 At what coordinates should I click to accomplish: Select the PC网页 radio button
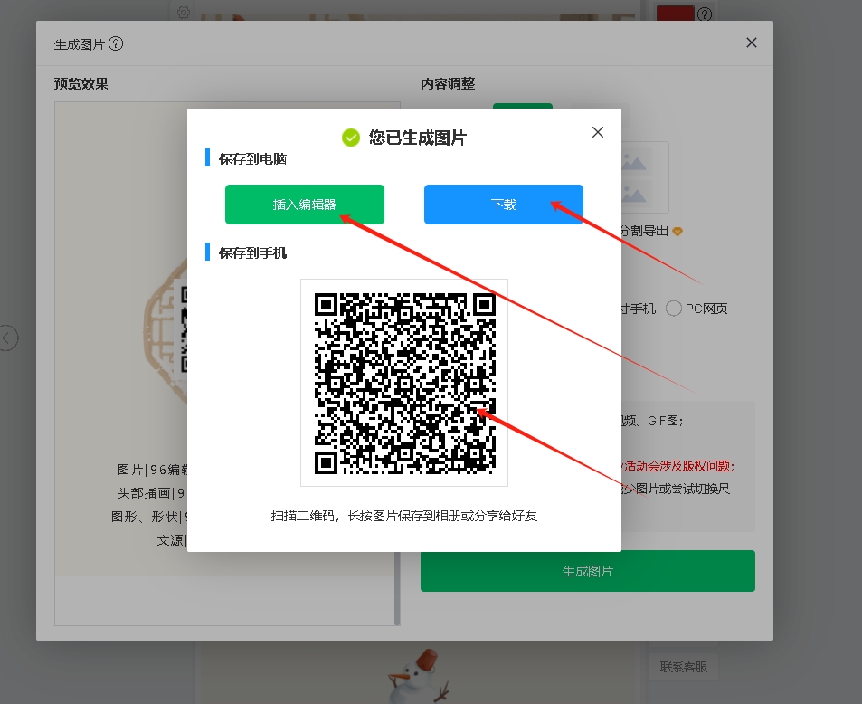click(x=674, y=309)
